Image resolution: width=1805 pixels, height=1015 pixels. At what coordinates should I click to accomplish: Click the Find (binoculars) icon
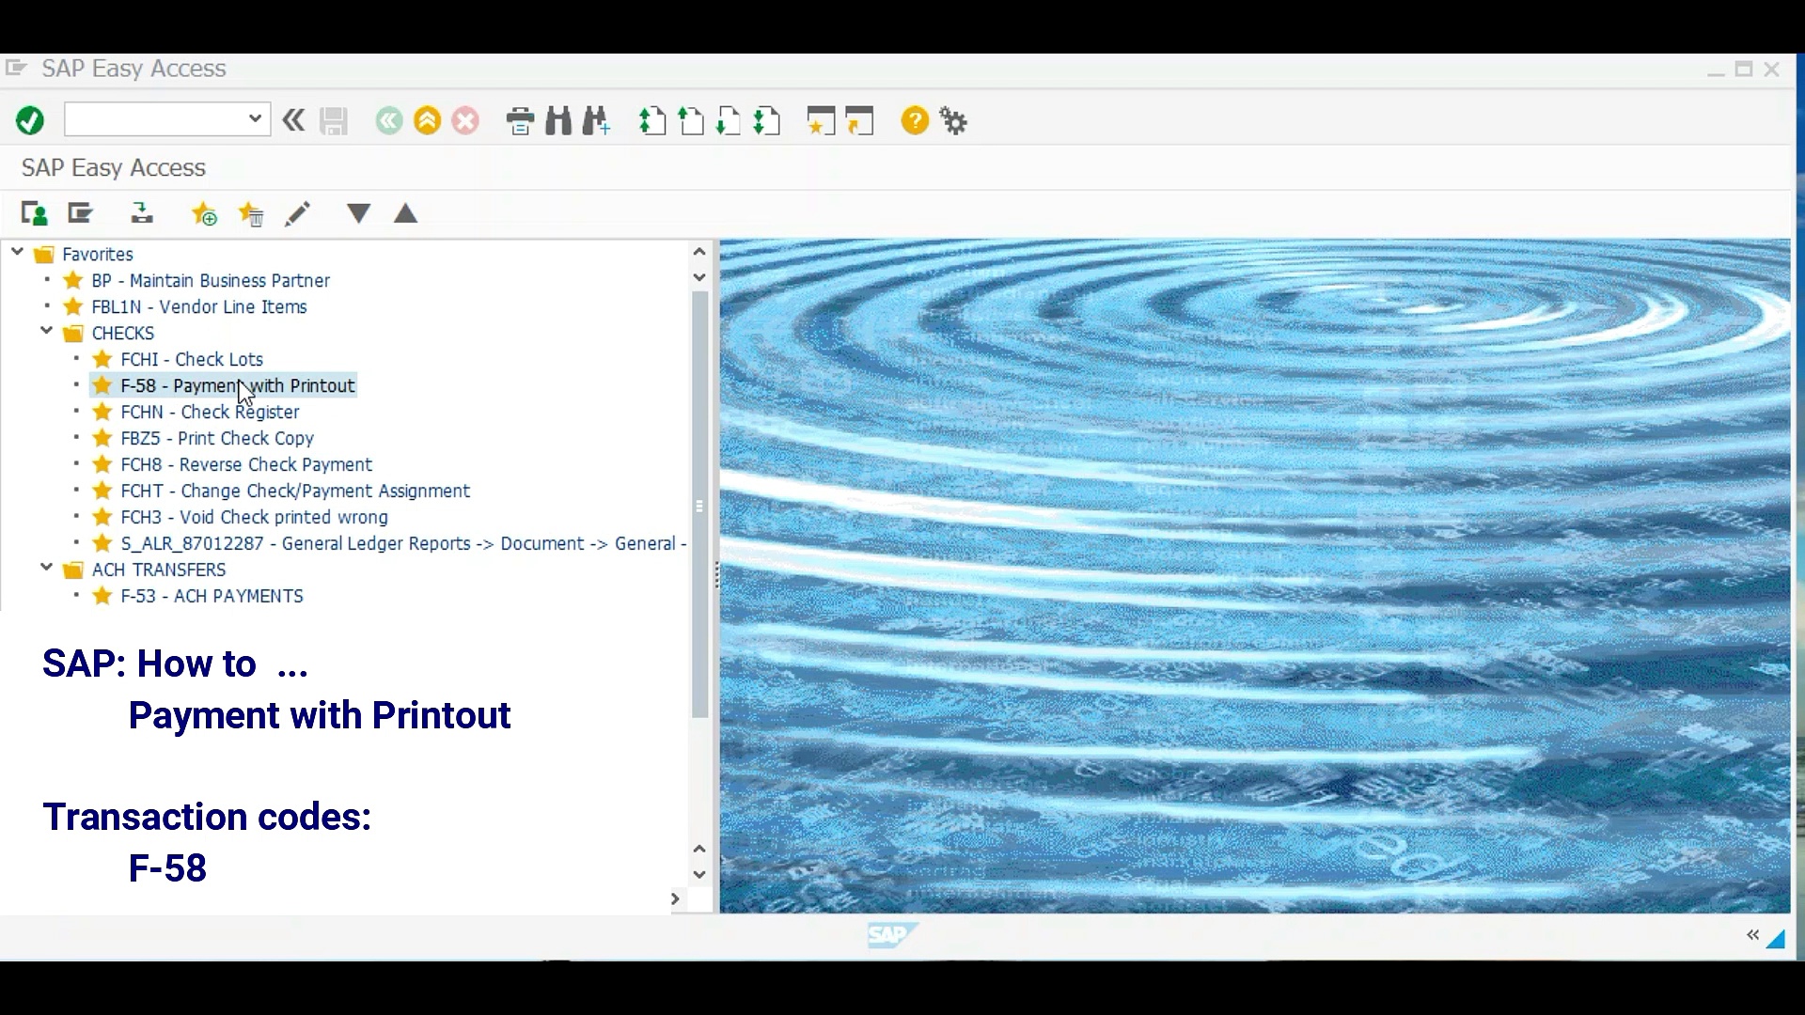pyautogui.click(x=558, y=120)
